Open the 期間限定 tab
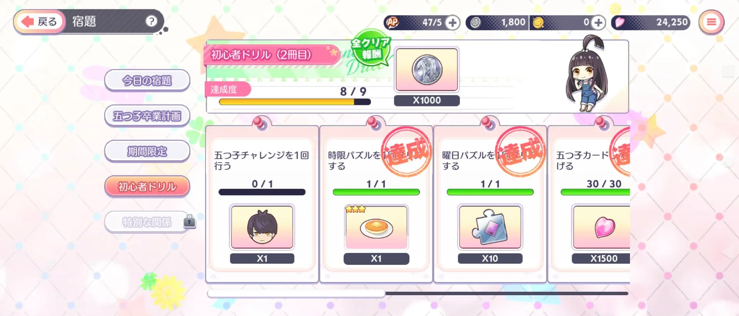 coord(147,151)
